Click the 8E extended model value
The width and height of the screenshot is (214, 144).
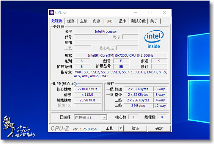121,67
